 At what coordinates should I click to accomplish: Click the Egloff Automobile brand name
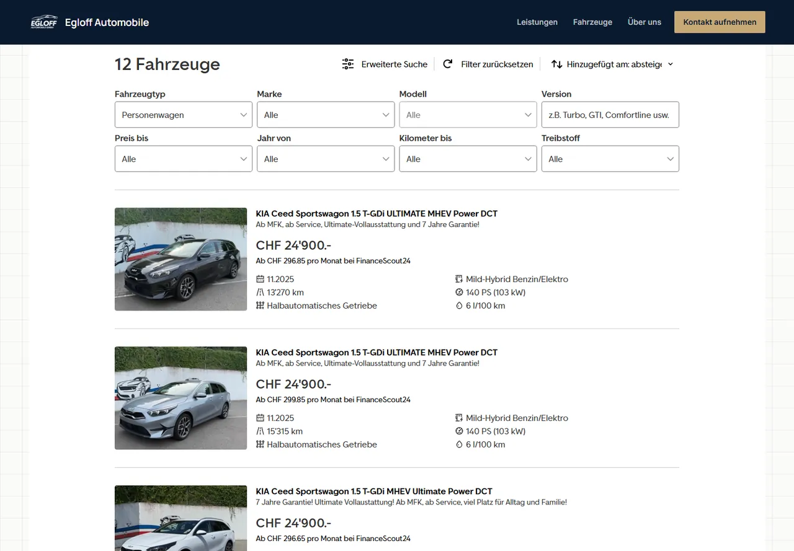(x=107, y=22)
